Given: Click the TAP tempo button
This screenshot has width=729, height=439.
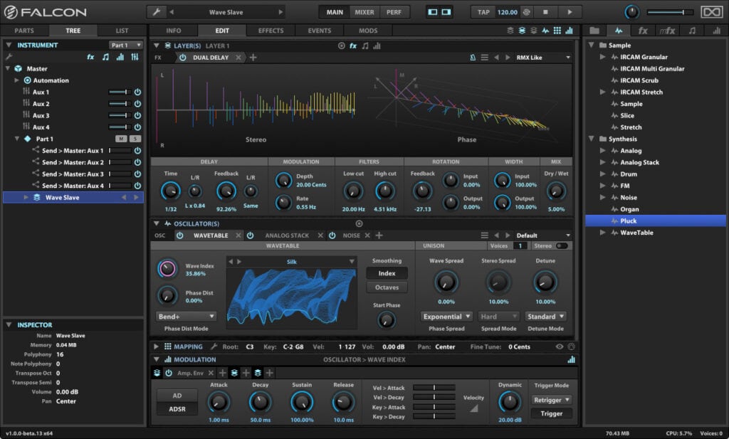Looking at the screenshot, I should (x=483, y=12).
